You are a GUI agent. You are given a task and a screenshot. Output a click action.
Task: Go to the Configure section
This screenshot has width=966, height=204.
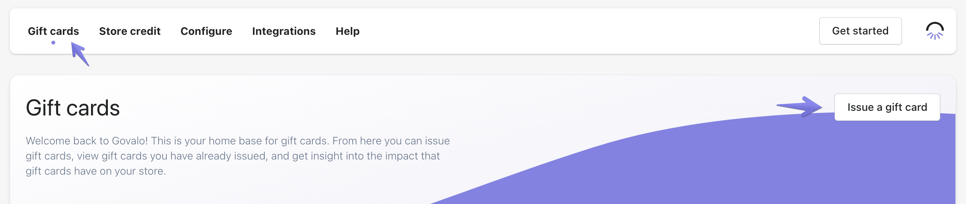click(206, 31)
